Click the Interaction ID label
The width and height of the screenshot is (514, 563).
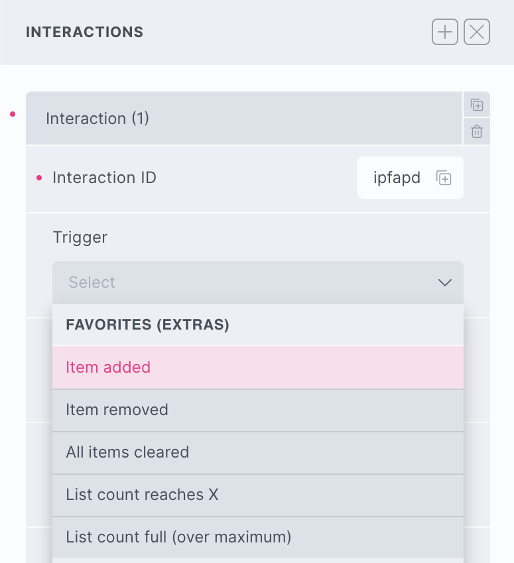[104, 178]
